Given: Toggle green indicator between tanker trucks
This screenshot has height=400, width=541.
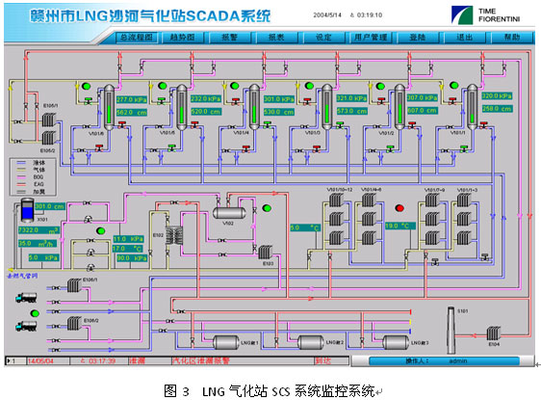Looking at the screenshot, I should point(35,313).
